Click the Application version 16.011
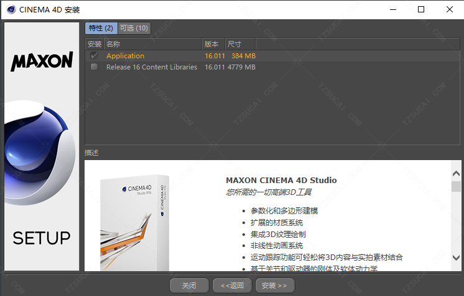This screenshot has width=464, height=296. coord(215,56)
